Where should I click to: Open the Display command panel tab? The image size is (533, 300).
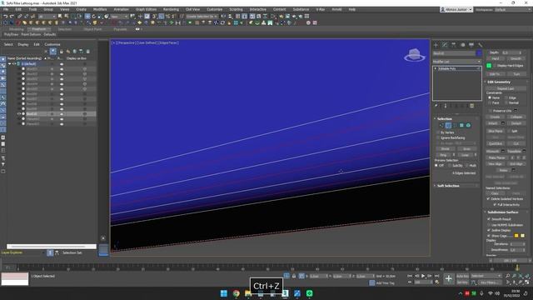point(471,45)
